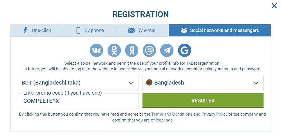
Task: Select the Odnoklassniki social icon
Action: click(x=114, y=50)
